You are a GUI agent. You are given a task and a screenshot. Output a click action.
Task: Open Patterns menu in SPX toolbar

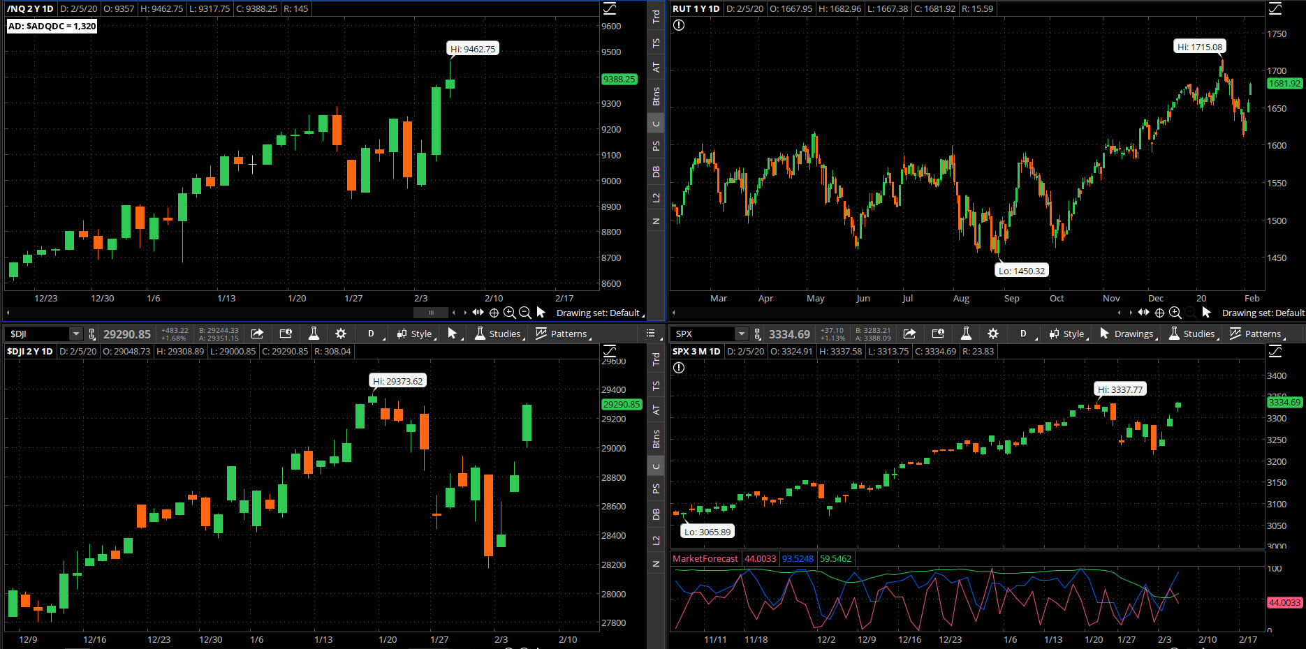pyautogui.click(x=1257, y=334)
